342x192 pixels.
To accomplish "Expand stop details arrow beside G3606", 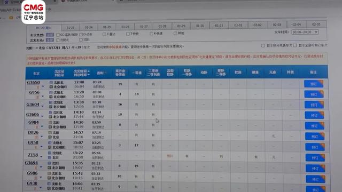I will (42, 116).
